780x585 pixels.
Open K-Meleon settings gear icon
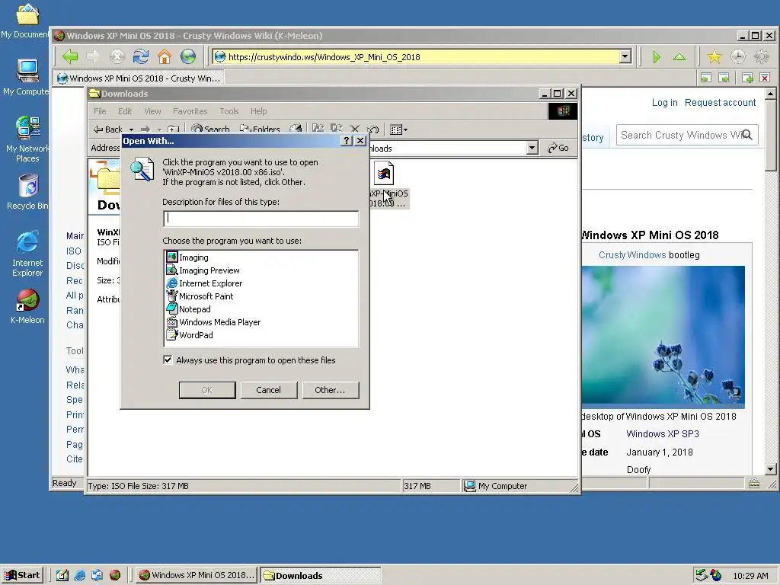pyautogui.click(x=762, y=56)
